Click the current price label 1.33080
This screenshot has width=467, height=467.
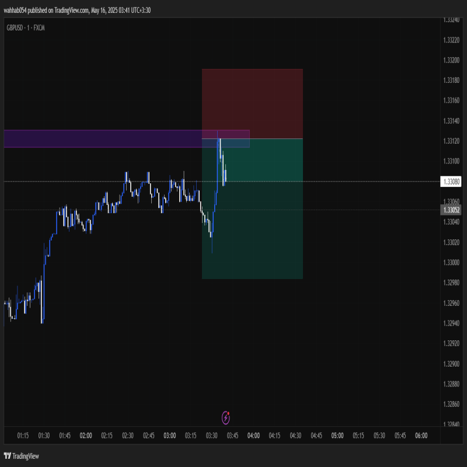tap(451, 182)
